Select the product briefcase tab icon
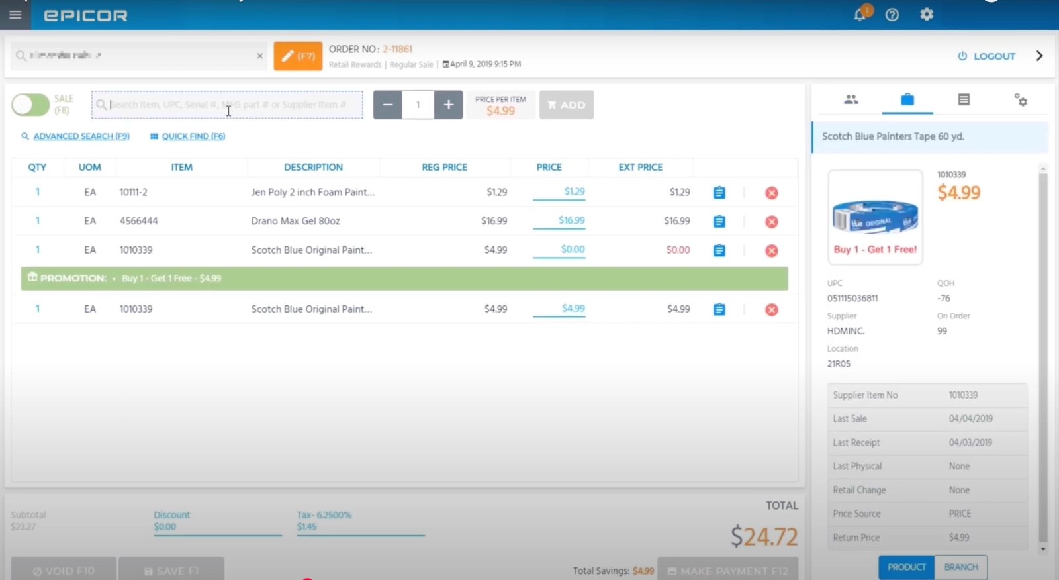Viewport: 1059px width, 580px height. click(907, 99)
